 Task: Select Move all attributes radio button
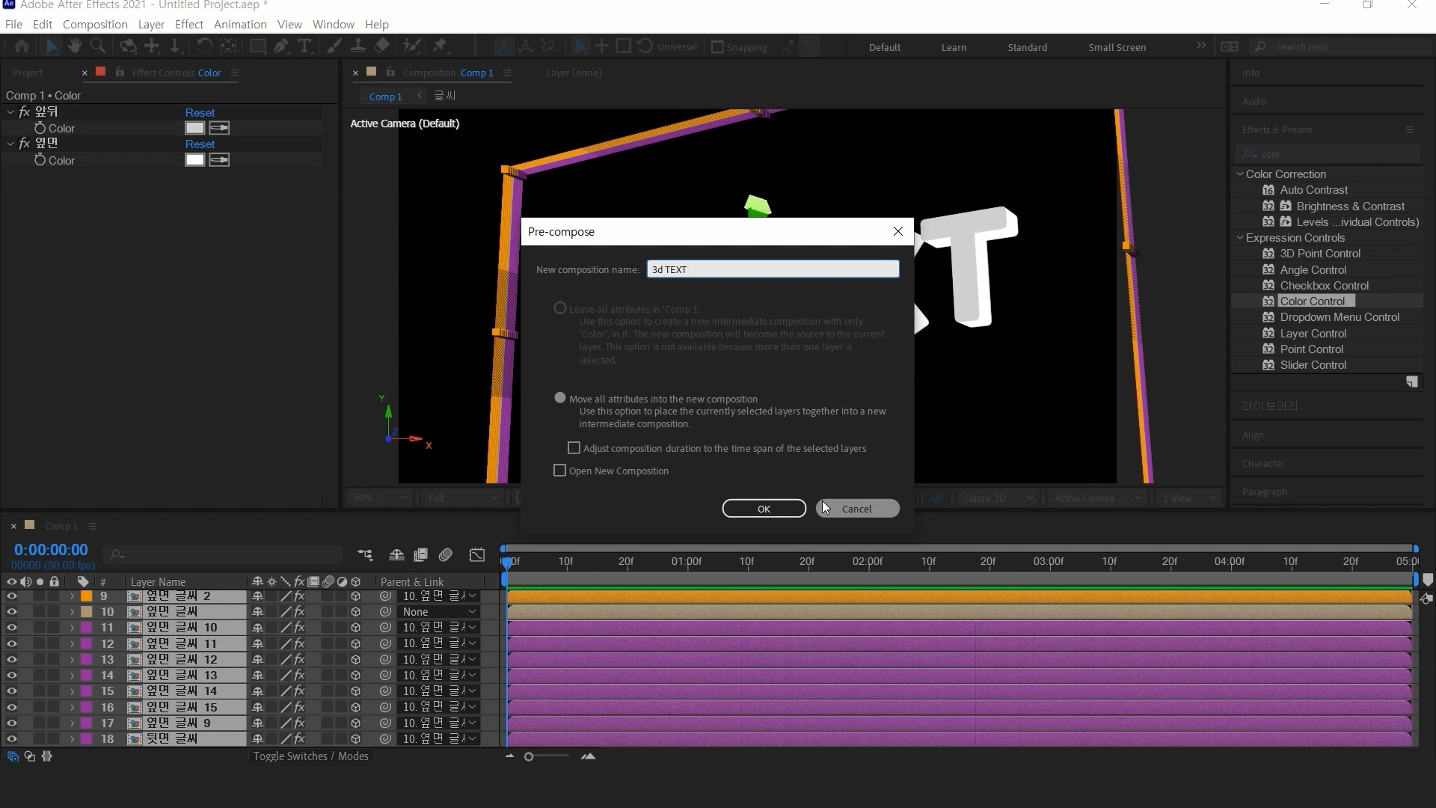[x=559, y=398]
